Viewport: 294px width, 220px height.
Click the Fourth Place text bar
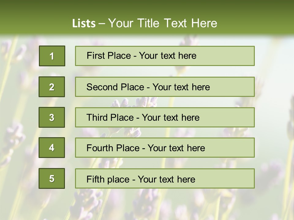click(165, 148)
